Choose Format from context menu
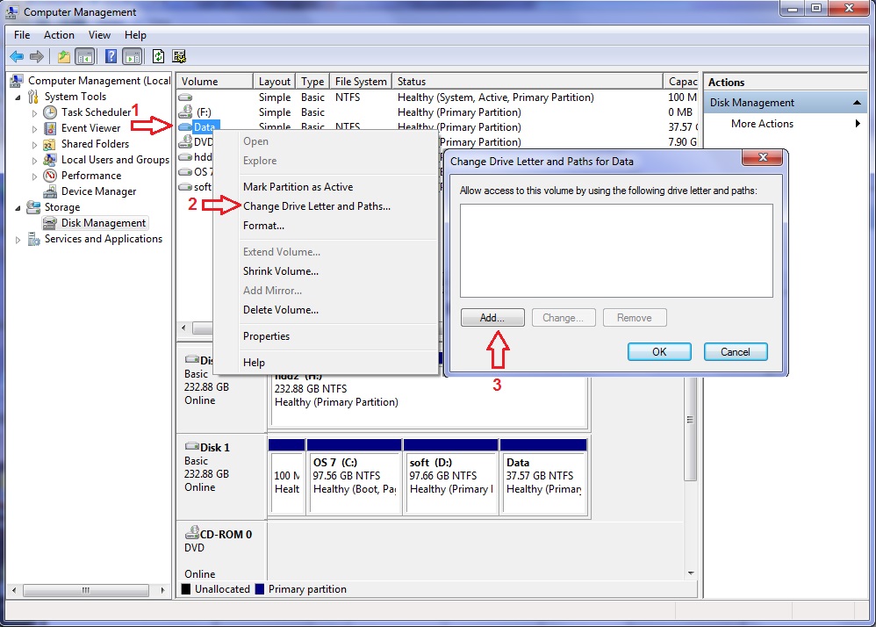Screen dimensions: 876x627 click(263, 226)
